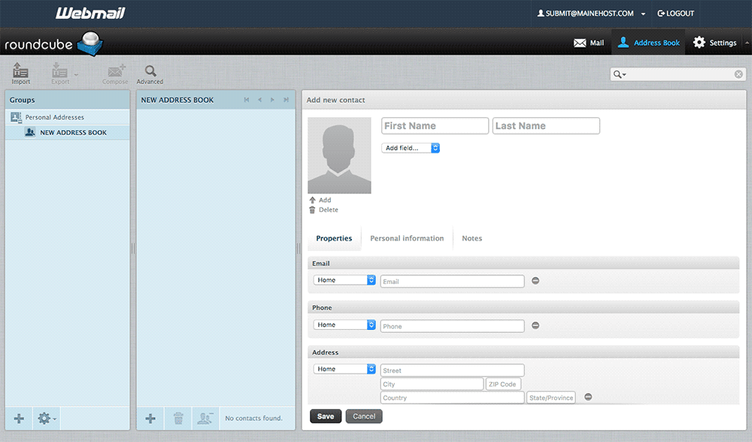The width and height of the screenshot is (752, 442).
Task: Open the Settings section
Action: click(714, 43)
